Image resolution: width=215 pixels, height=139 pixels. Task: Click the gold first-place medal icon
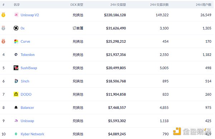pos(3,15)
